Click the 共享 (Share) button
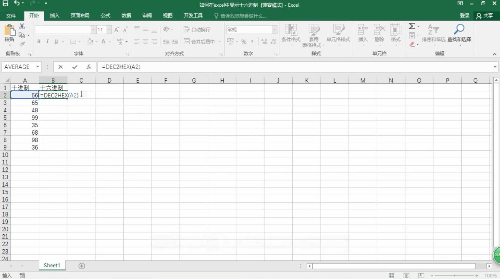 pos(485,16)
